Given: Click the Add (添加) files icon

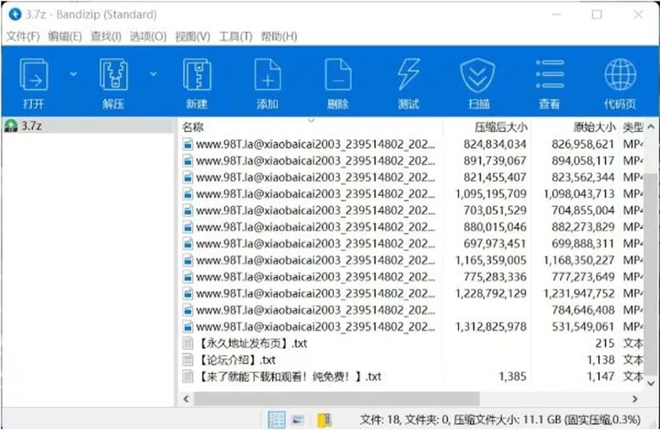Looking at the screenshot, I should tap(267, 74).
